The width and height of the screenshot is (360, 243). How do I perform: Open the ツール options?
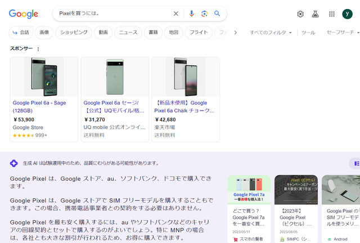coord(308,33)
